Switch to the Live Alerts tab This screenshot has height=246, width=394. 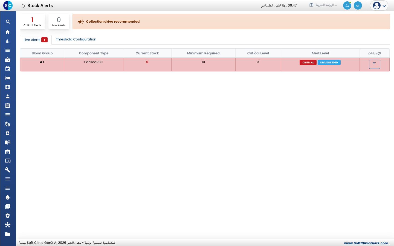point(36,40)
